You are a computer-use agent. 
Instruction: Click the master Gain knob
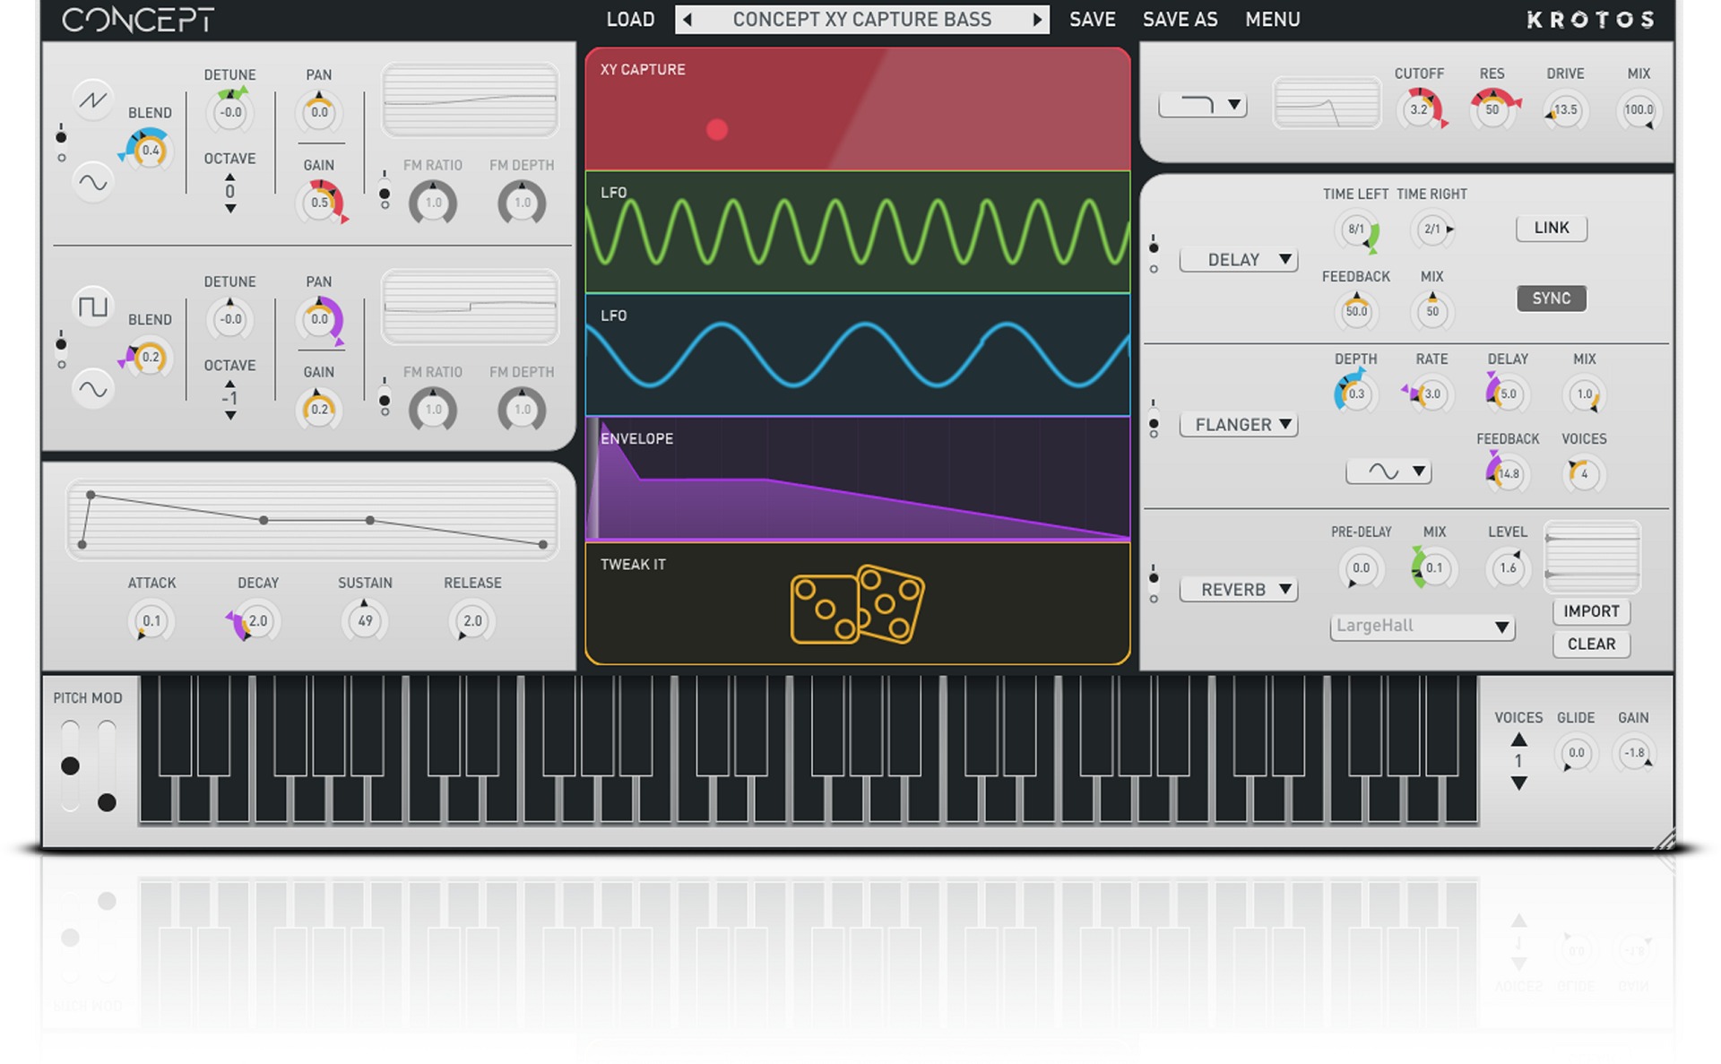click(x=1633, y=753)
